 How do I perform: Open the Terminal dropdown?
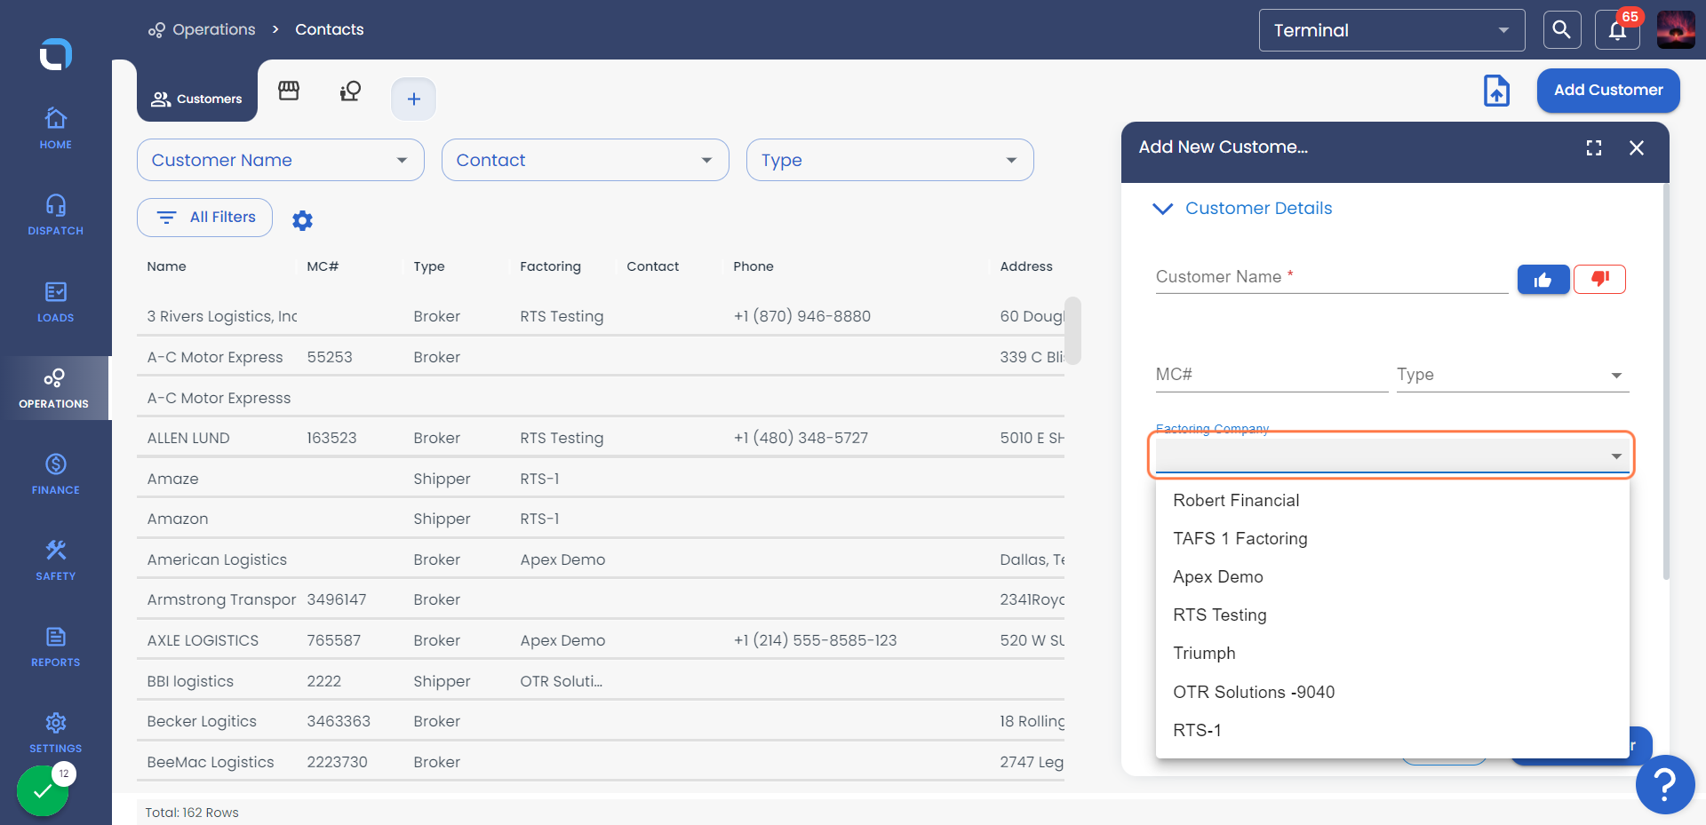coord(1391,30)
